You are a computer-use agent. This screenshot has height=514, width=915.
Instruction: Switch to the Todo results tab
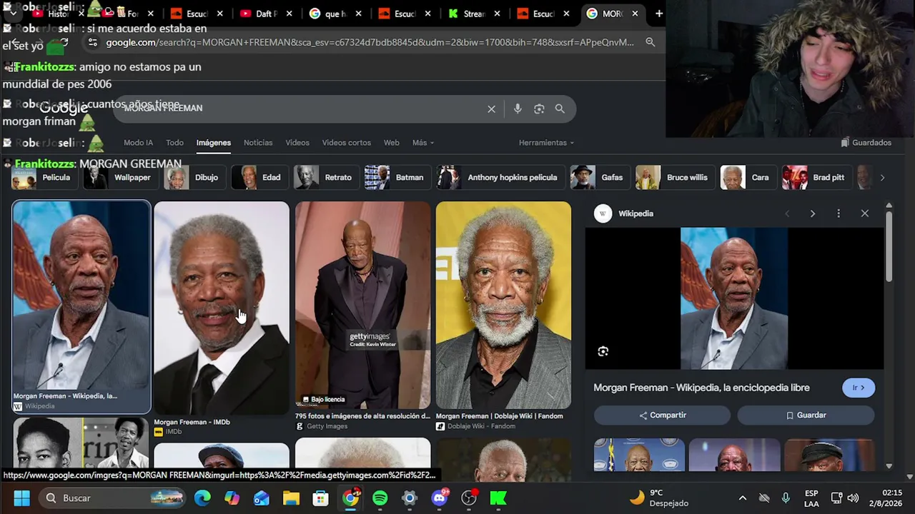(174, 143)
